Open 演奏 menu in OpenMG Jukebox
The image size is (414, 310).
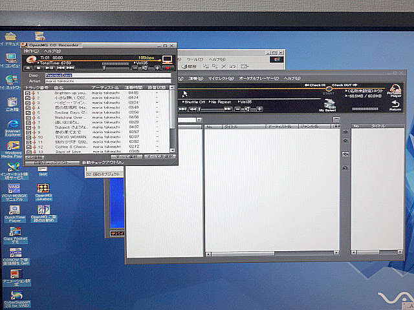pos(195,78)
